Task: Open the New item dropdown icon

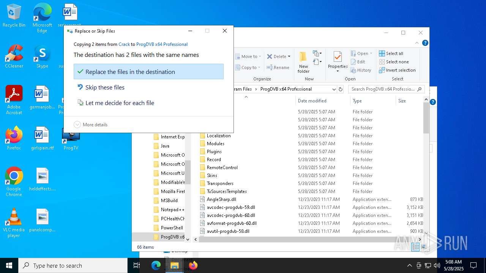Action: pos(317,53)
